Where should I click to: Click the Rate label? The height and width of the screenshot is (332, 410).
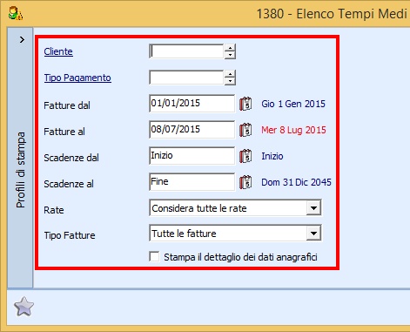(54, 210)
